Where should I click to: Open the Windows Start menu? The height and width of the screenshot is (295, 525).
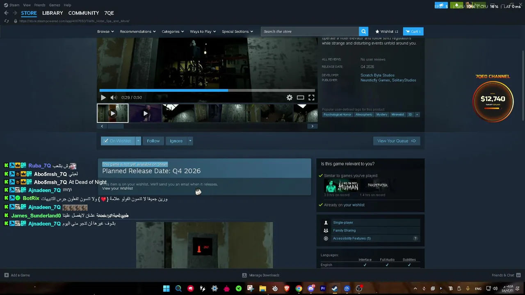point(167,288)
